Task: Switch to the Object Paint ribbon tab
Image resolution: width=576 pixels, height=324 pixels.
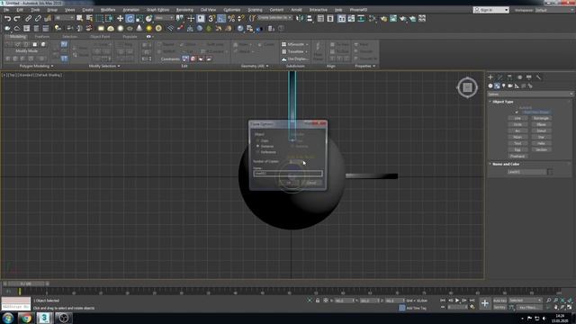Action: [x=100, y=37]
